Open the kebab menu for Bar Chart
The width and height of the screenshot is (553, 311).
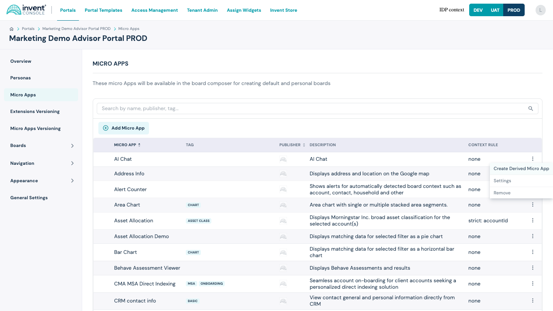tap(533, 251)
